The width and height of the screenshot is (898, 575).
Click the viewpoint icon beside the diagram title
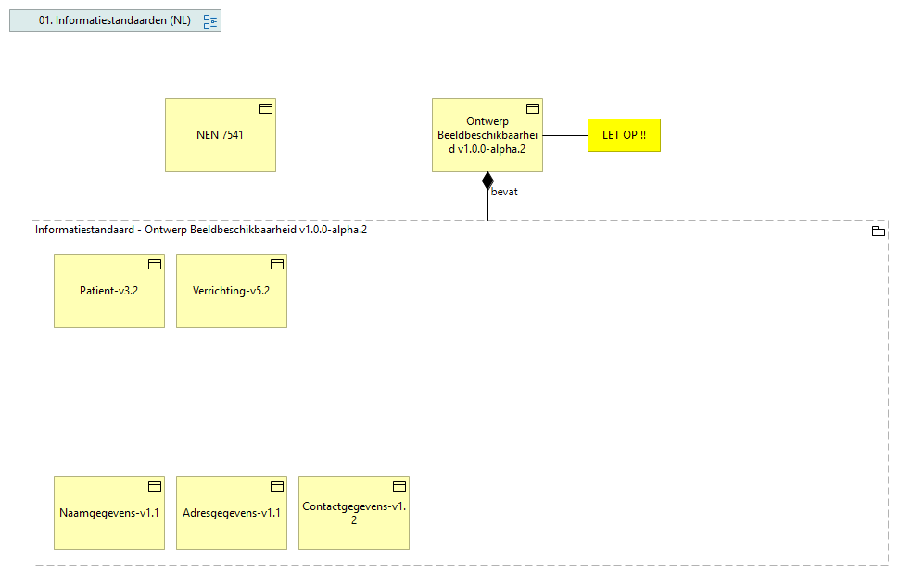click(209, 19)
